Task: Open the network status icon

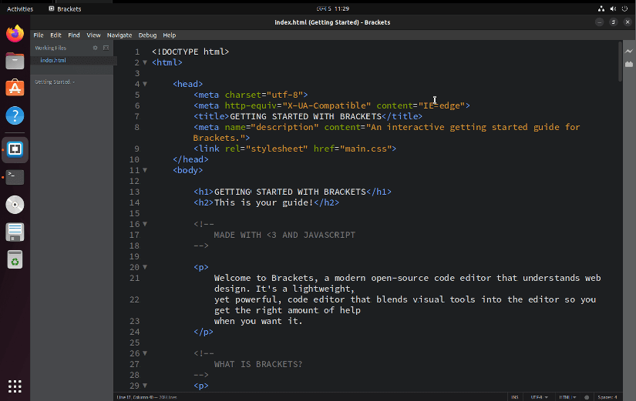Action: click(x=601, y=8)
